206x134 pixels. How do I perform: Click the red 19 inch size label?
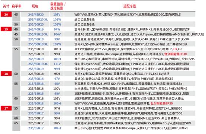(6, 29)
